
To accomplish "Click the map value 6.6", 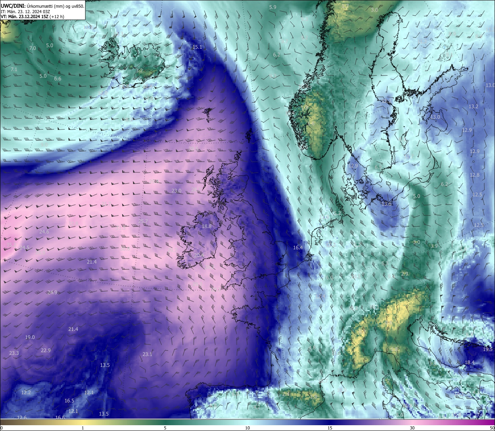I will [x=58, y=79].
